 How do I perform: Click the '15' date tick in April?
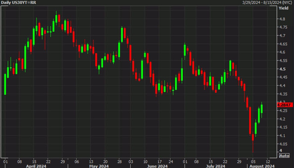[x=34, y=162]
